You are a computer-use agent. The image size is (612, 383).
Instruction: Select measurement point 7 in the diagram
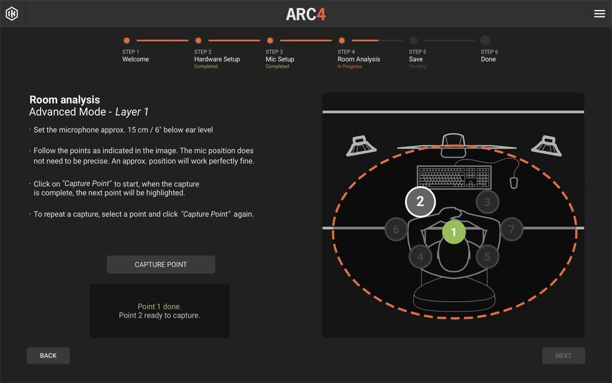(512, 229)
